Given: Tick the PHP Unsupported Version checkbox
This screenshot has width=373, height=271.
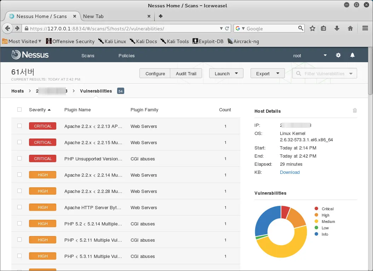Looking at the screenshot, I should (x=19, y=158).
